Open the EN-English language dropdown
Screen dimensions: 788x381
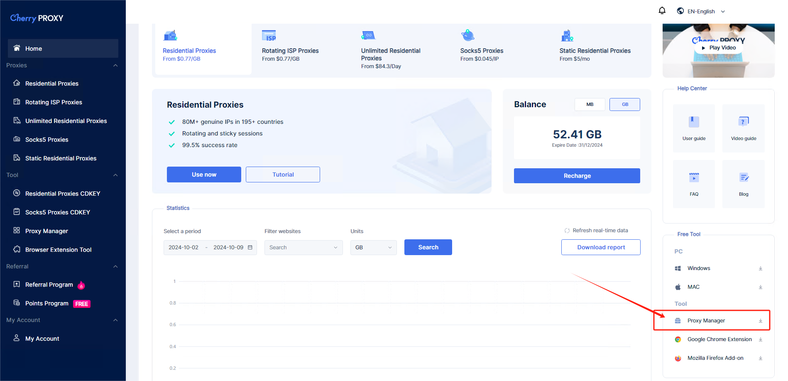(x=701, y=12)
